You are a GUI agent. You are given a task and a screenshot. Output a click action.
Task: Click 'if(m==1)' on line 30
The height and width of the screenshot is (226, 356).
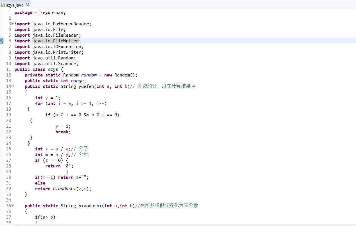45,177
